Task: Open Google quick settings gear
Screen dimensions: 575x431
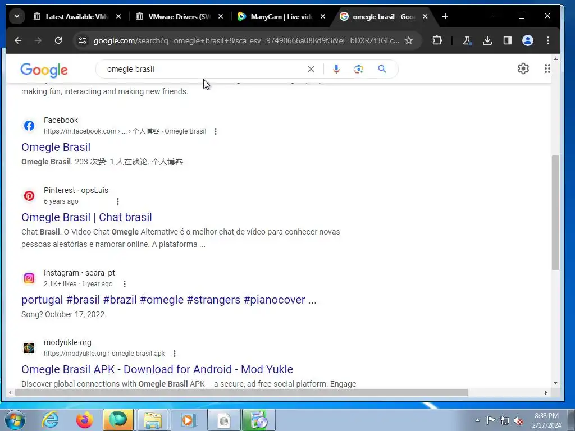Action: (x=523, y=68)
